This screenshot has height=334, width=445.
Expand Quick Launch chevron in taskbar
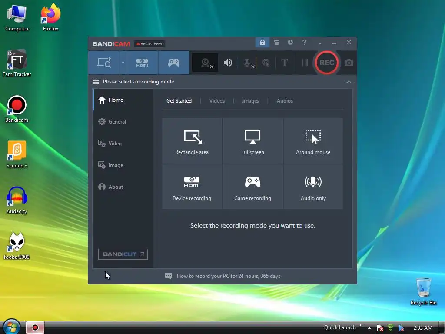tap(361, 325)
